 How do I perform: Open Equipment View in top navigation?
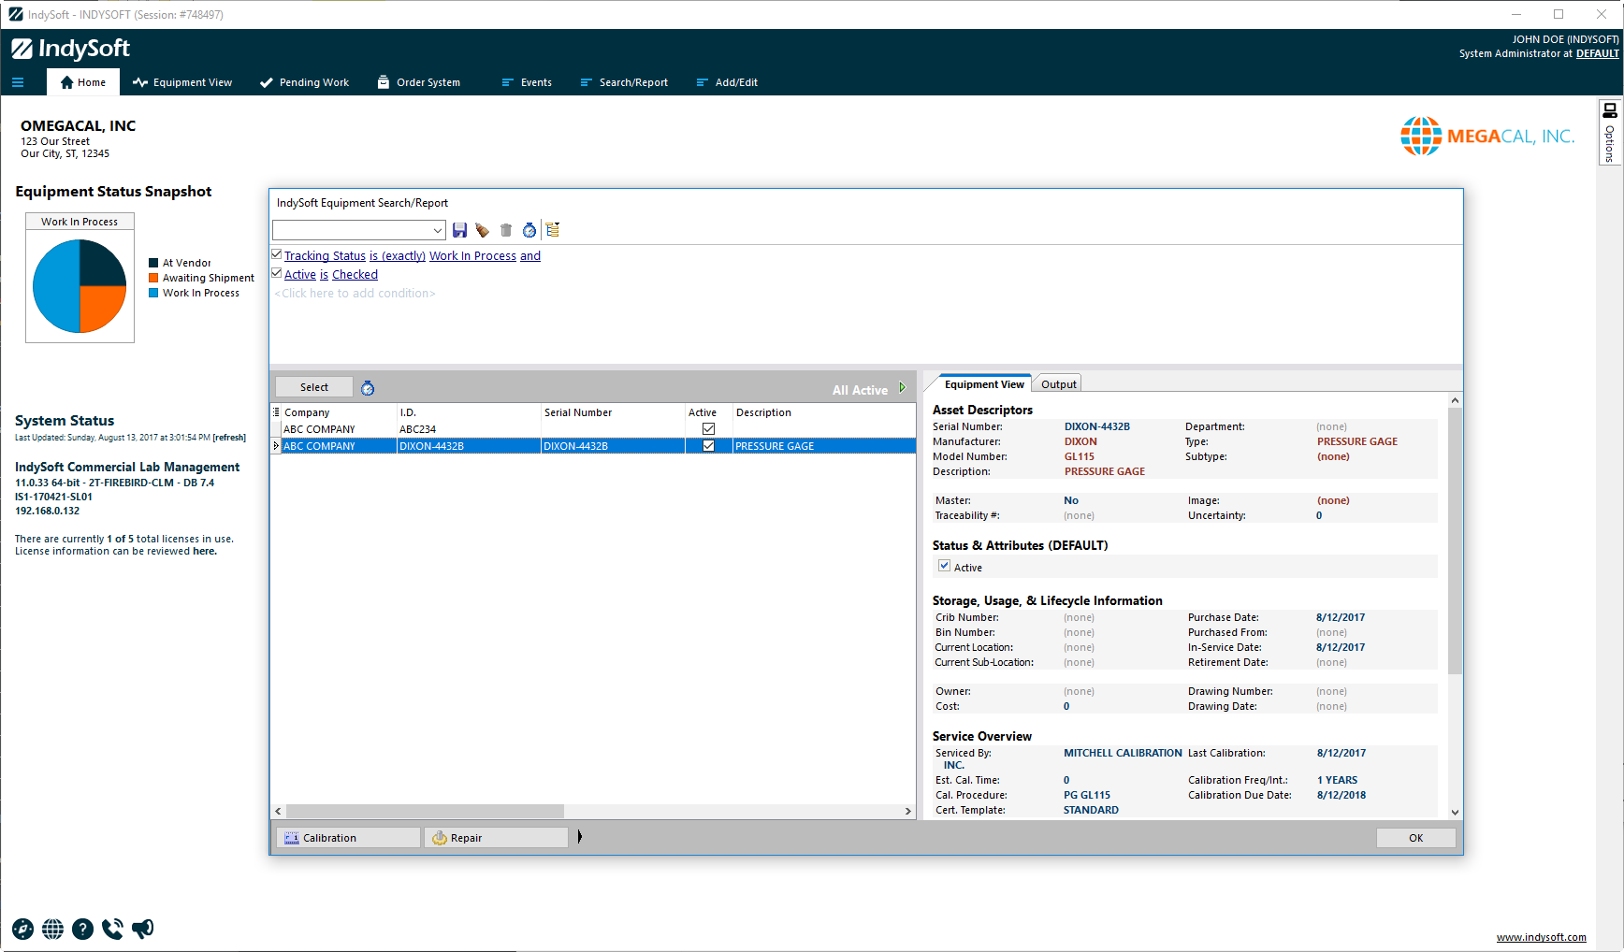click(x=182, y=82)
